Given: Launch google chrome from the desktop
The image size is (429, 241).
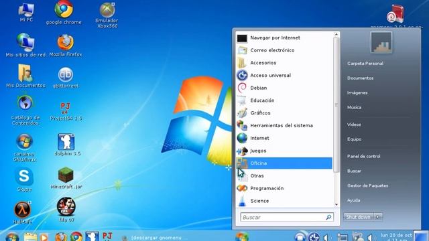Looking at the screenshot, I should pos(64,13).
